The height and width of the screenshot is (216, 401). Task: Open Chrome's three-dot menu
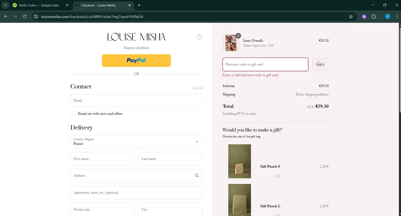coord(397,17)
